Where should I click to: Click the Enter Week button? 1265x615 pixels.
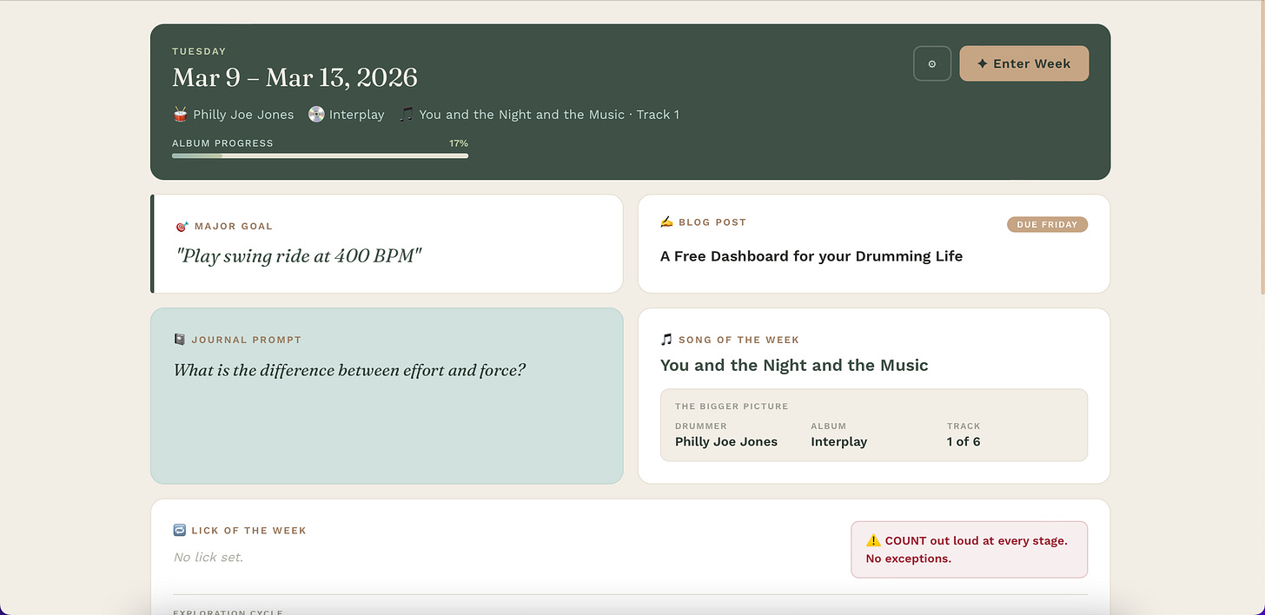coord(1023,63)
